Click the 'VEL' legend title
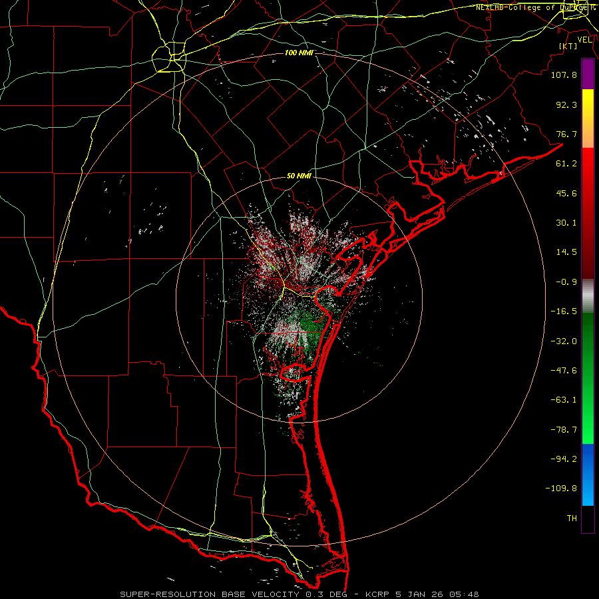This screenshot has height=599, width=599. click(x=584, y=40)
